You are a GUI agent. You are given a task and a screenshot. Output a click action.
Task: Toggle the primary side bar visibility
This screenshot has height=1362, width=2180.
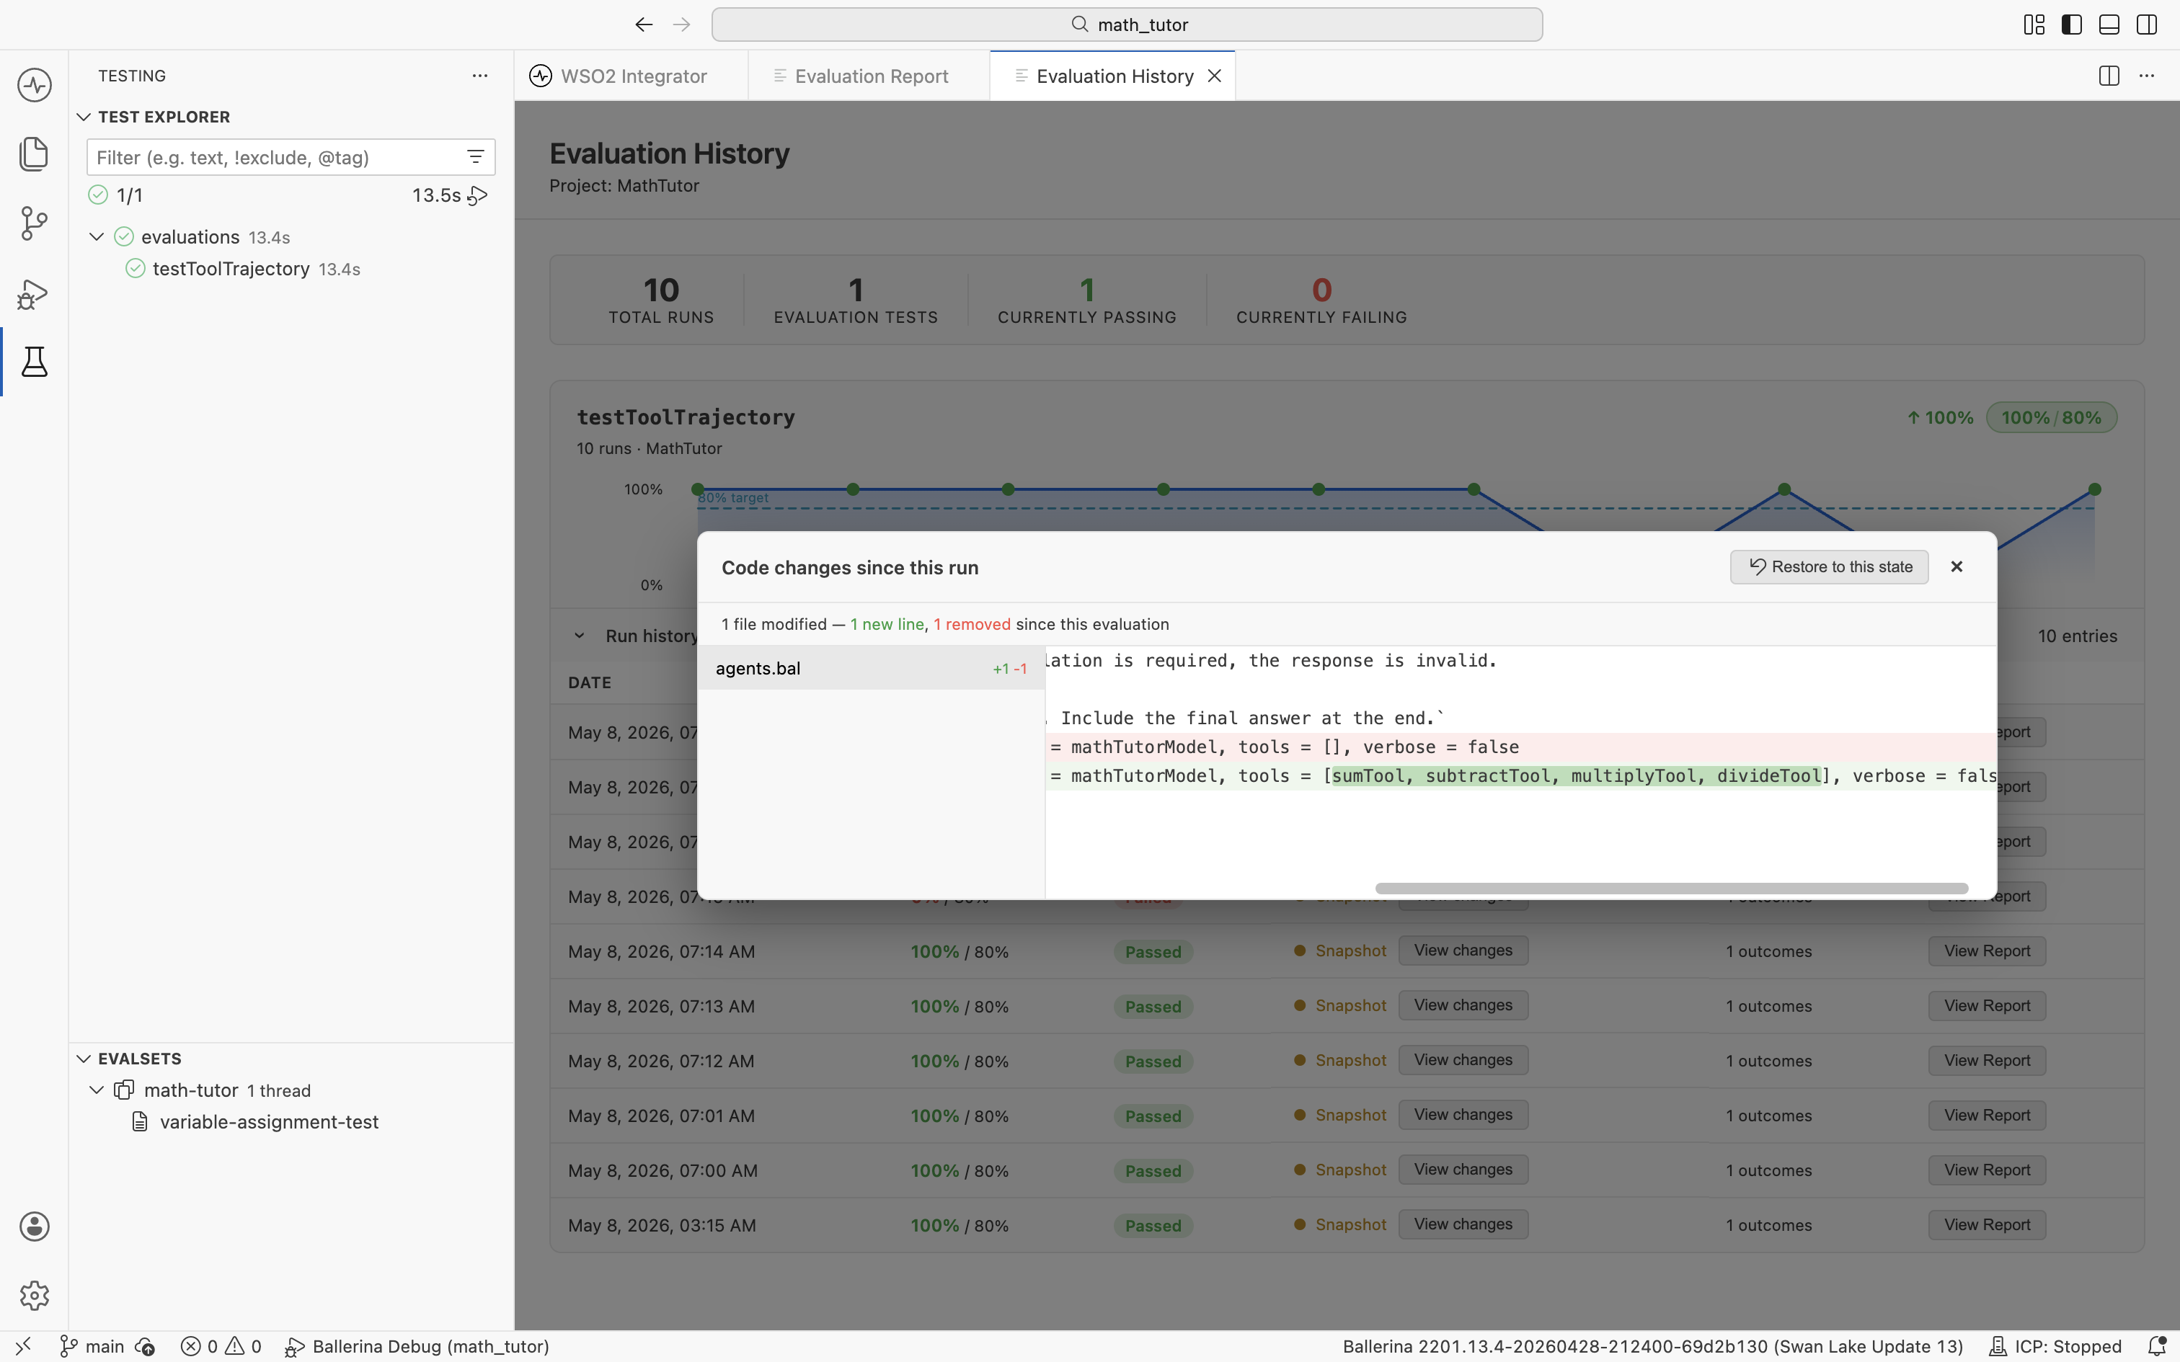tap(2072, 25)
